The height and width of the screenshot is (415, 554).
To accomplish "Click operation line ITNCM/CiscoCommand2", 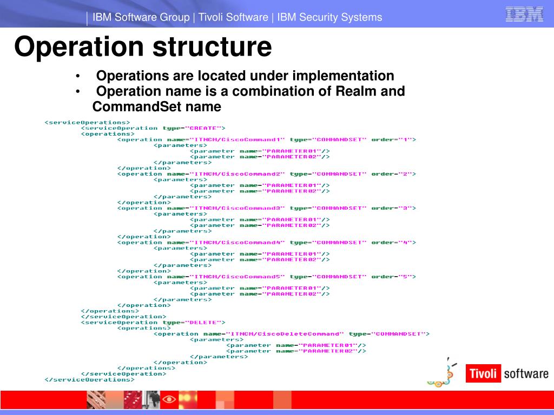I will click(267, 174).
